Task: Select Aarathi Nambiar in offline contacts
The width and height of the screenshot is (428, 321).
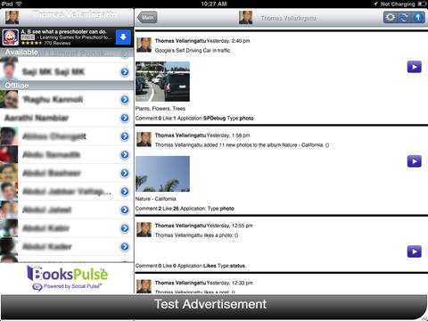Action: coord(67,118)
